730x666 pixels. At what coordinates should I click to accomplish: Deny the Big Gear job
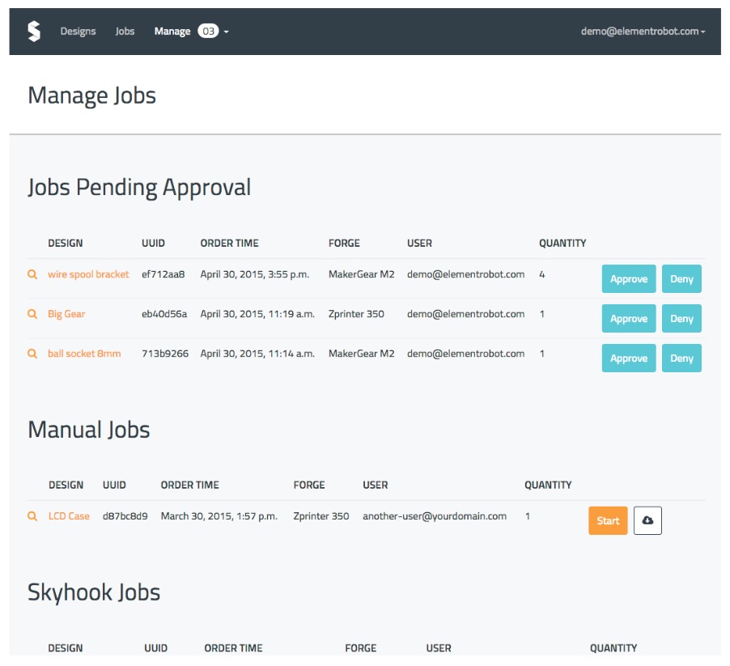[681, 319]
